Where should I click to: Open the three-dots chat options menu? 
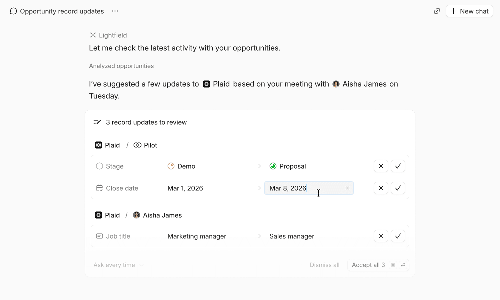[x=115, y=11]
